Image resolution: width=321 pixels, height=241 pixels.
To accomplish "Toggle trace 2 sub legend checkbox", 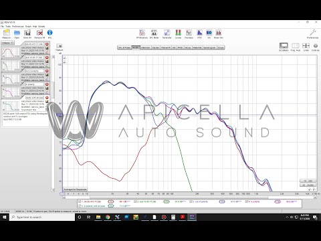I will pos(135,202).
